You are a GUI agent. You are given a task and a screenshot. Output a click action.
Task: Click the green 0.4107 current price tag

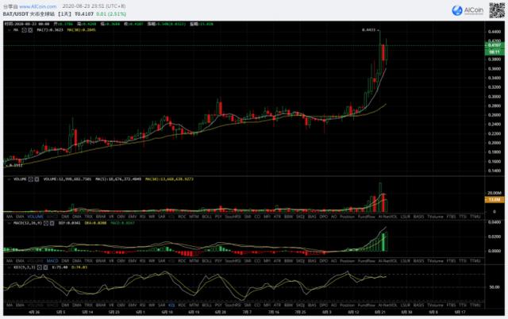tap(495, 45)
